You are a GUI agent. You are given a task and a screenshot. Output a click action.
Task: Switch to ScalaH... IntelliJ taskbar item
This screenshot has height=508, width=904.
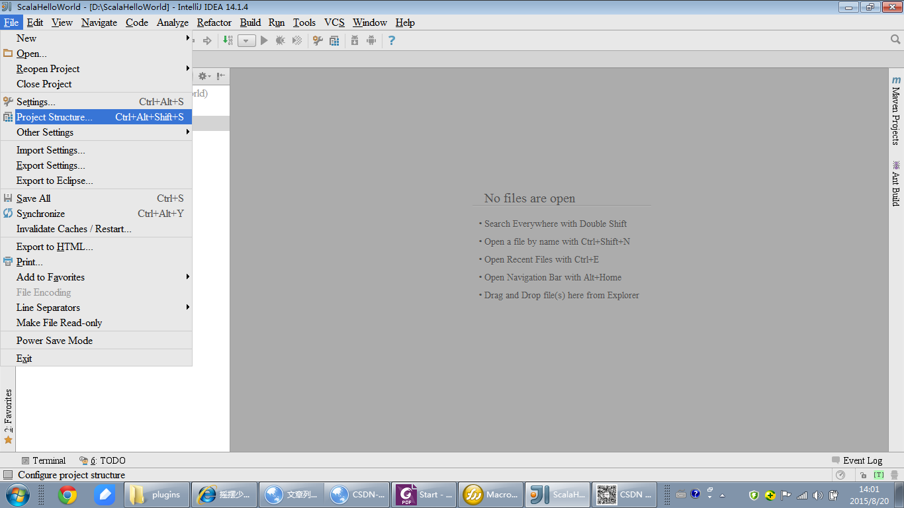(557, 495)
